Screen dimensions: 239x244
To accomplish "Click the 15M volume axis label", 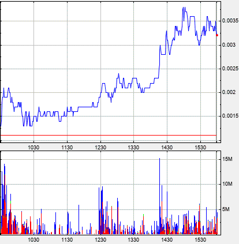I will pyautogui.click(x=227, y=159).
